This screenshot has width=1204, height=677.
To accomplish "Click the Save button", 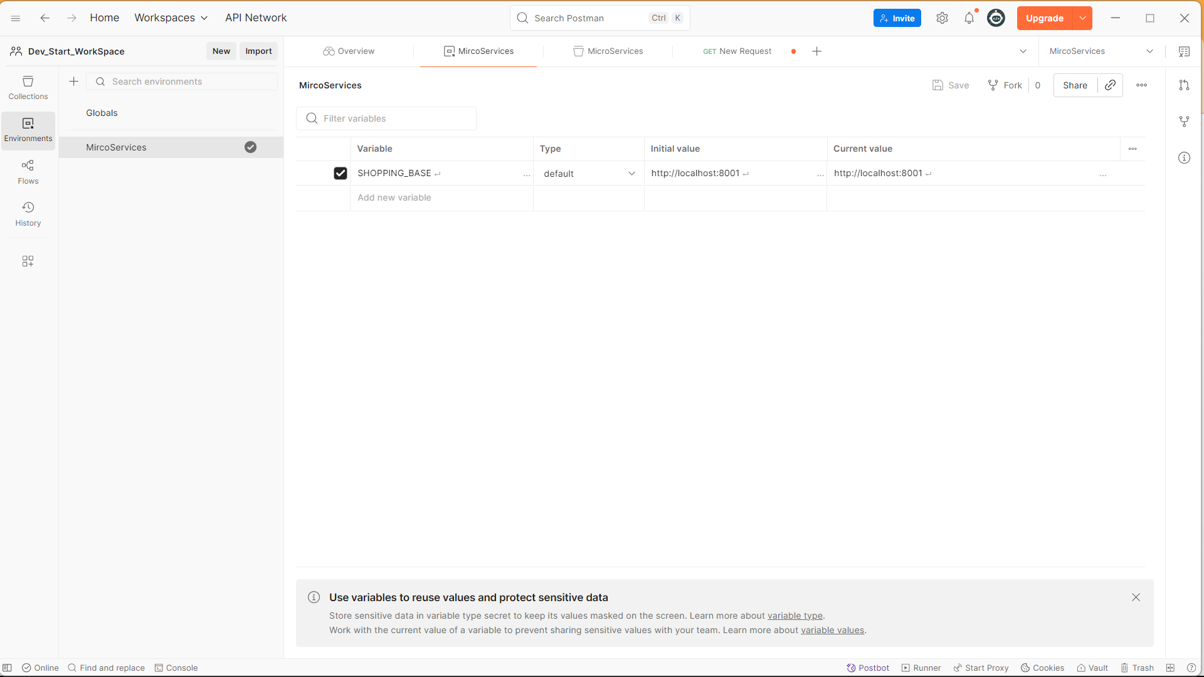I will coord(951,85).
